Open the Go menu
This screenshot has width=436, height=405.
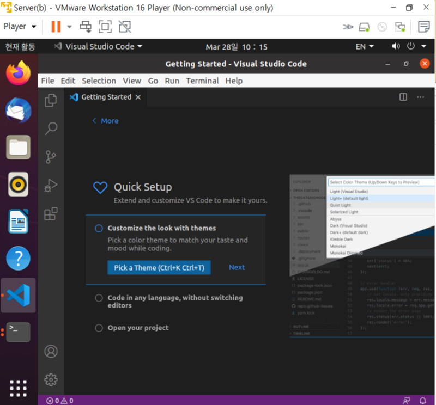tap(153, 81)
